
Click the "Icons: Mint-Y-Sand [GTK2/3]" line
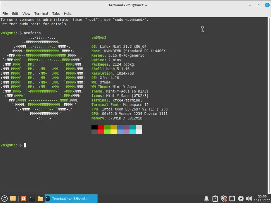coord(120,96)
